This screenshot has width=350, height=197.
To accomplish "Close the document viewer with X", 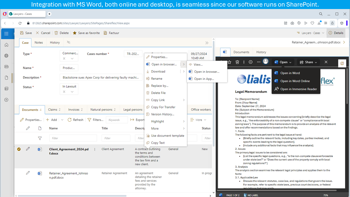I will click(326, 62).
